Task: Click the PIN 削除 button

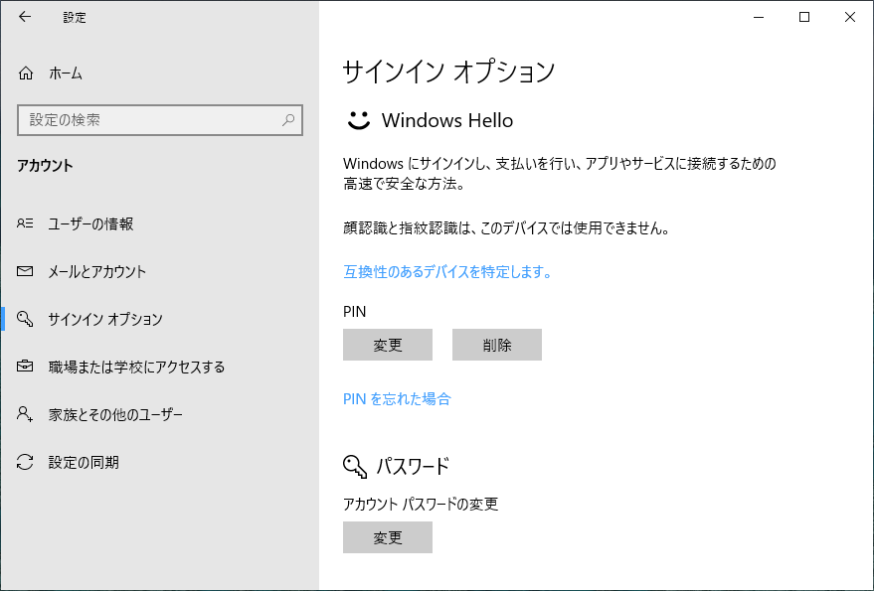Action: pos(496,345)
